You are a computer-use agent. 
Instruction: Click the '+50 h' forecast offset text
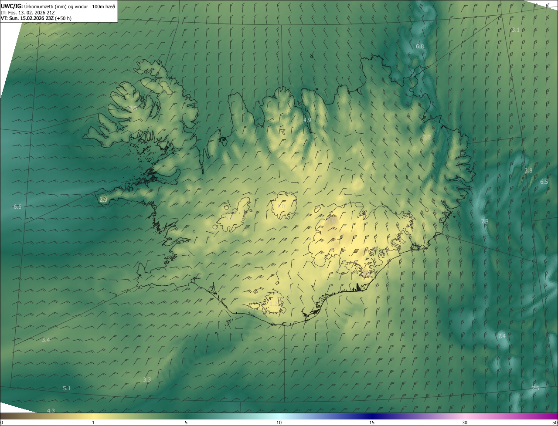(x=63, y=18)
